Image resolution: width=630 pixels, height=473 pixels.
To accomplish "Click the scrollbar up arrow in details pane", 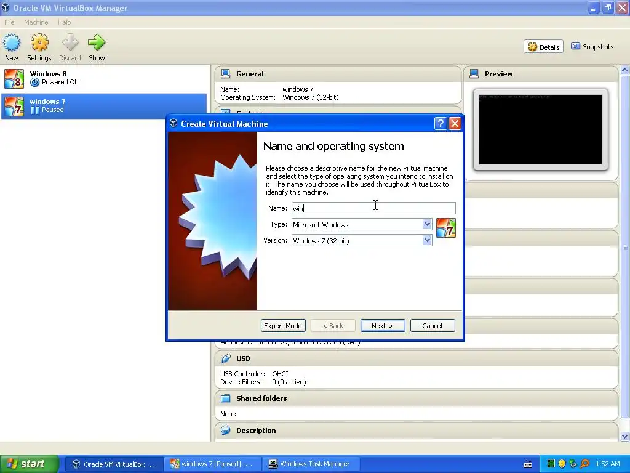I will (x=625, y=70).
